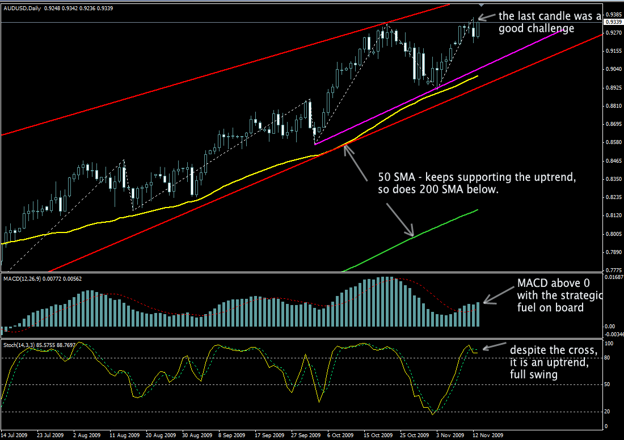Select the 'last candle was a good challenge' note

click(x=545, y=22)
